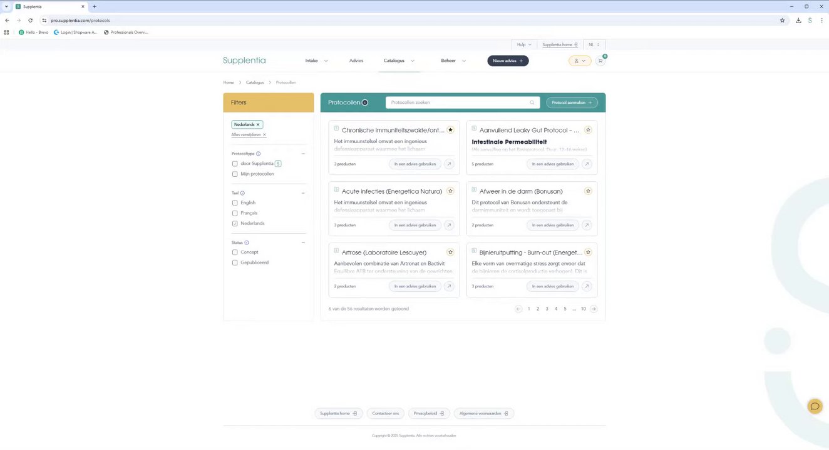Collapse the Status filter section
The height and width of the screenshot is (450, 829).
click(303, 242)
